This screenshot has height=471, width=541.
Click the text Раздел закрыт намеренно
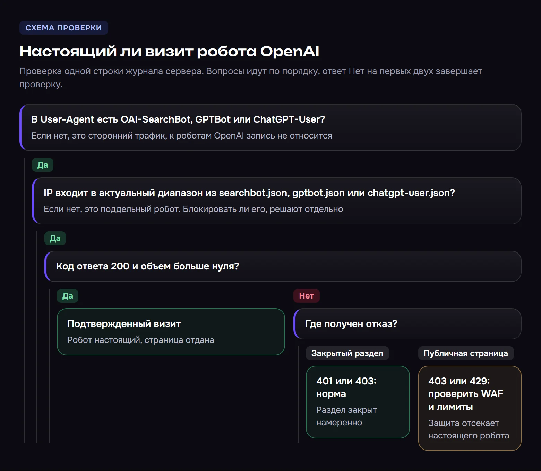tap(346, 416)
